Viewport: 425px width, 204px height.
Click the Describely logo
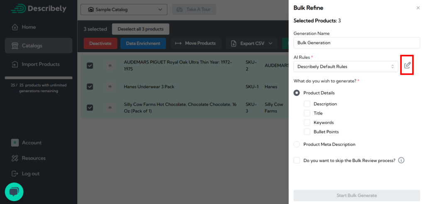[x=39, y=8]
